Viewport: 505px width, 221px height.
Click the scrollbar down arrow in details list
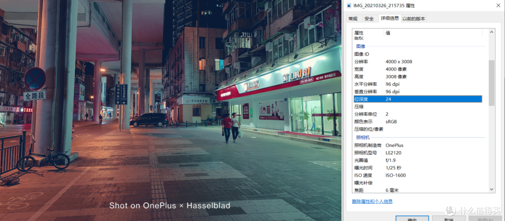tap(492, 189)
